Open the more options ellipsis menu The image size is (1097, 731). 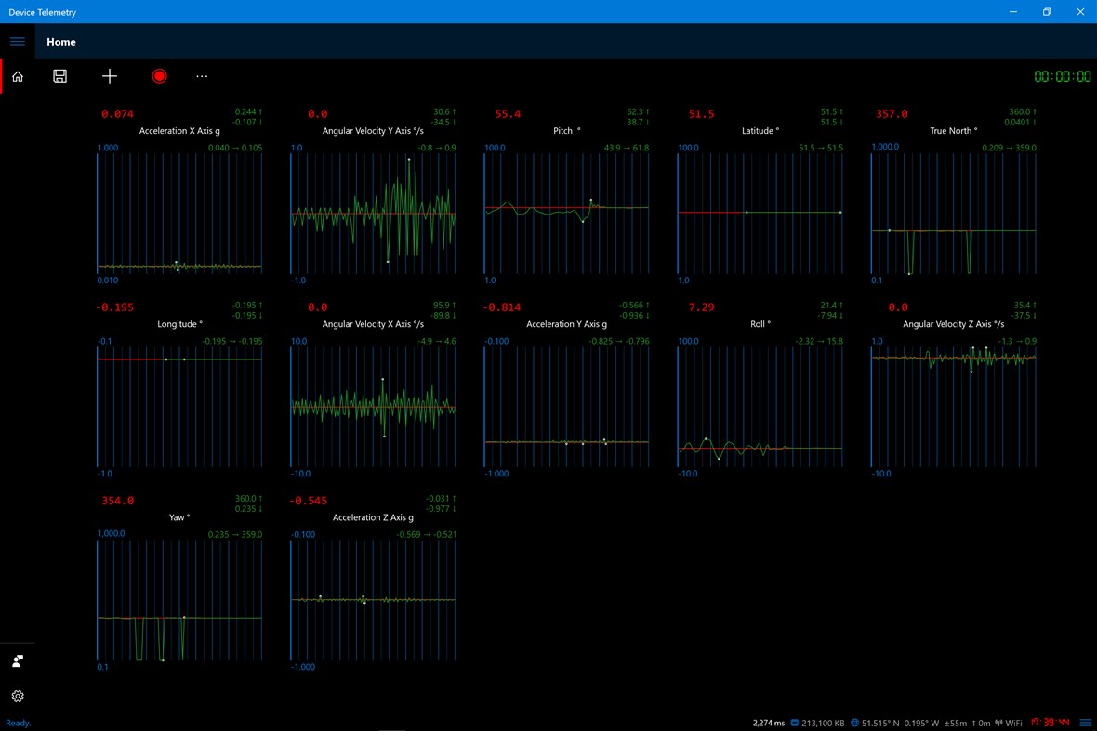pos(202,76)
